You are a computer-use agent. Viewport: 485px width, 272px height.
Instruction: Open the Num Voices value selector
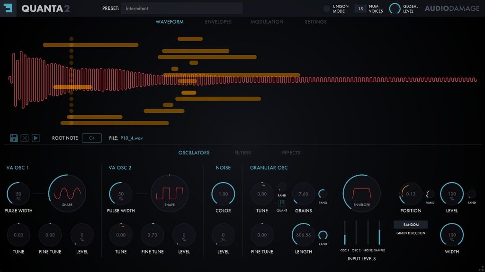[360, 8]
